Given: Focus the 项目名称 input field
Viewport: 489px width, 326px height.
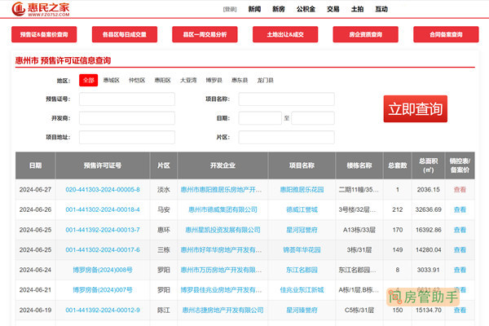Looking at the screenshot, I should [287, 99].
